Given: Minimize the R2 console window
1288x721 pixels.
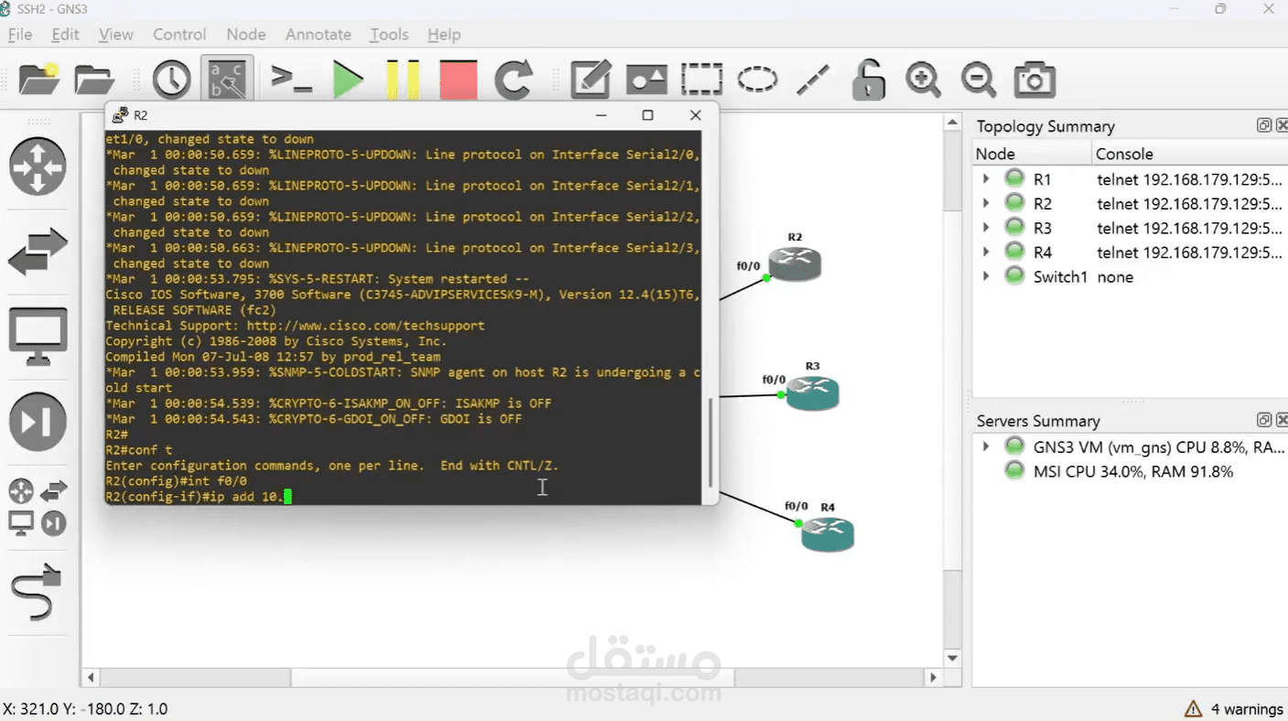Looking at the screenshot, I should [601, 115].
